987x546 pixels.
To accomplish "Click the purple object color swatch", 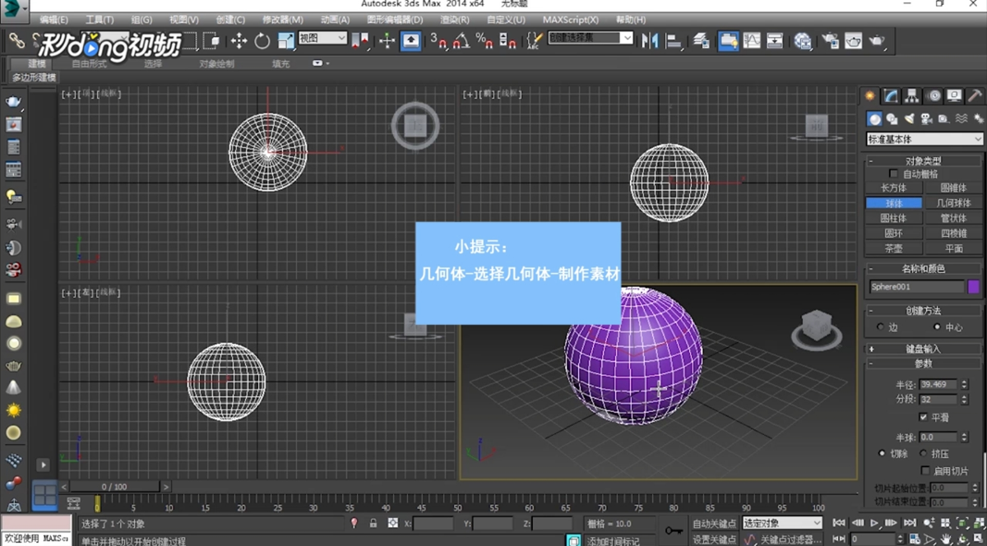I will click(975, 287).
